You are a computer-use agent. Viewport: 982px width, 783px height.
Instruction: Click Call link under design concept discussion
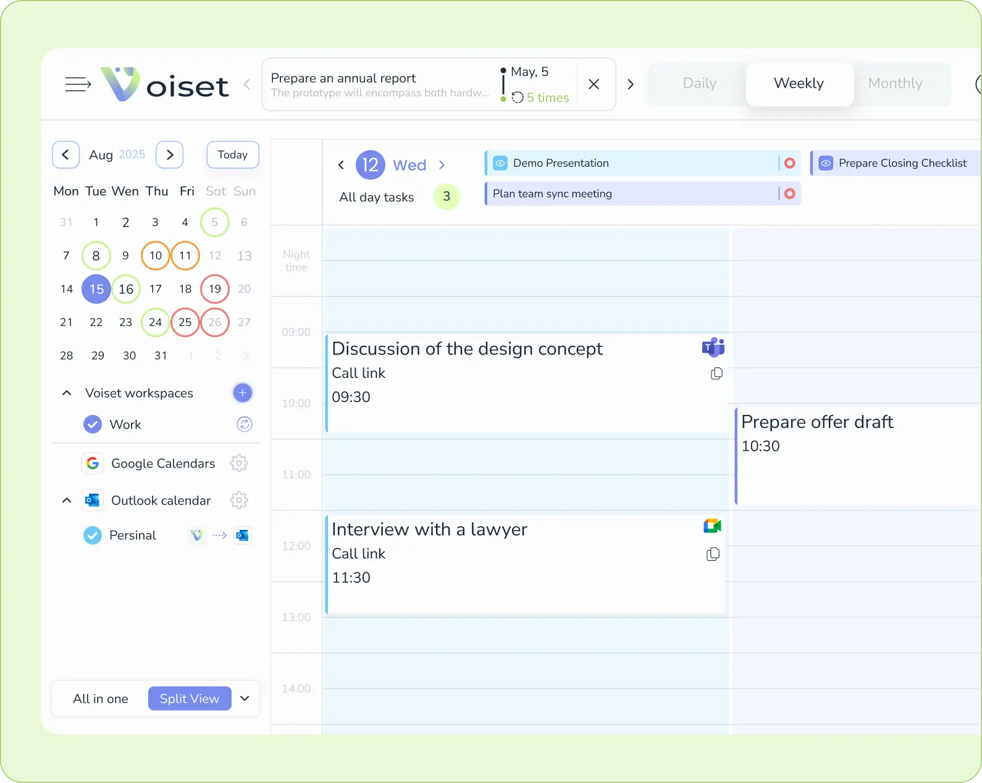click(x=359, y=373)
